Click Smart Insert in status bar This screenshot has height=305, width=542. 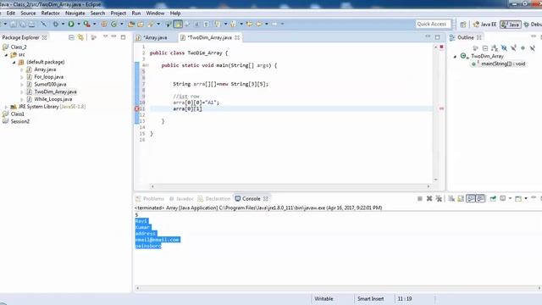tap(371, 299)
